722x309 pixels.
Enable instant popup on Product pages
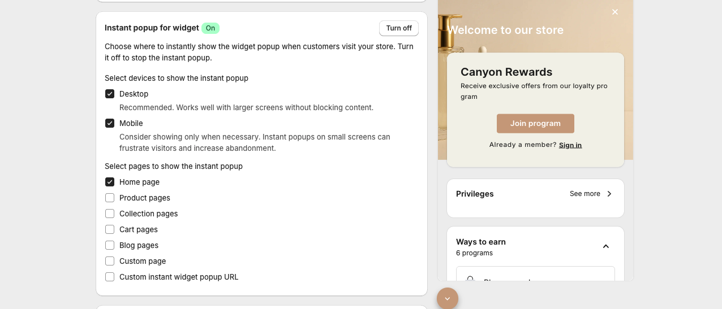click(x=110, y=198)
